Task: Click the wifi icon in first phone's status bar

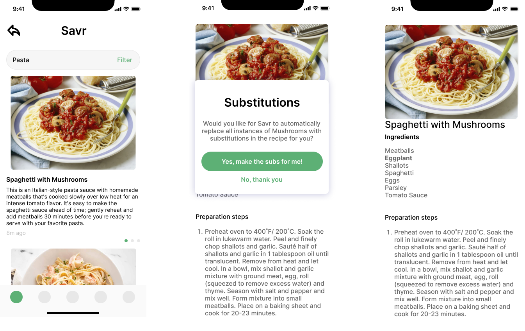Action: 126,9
